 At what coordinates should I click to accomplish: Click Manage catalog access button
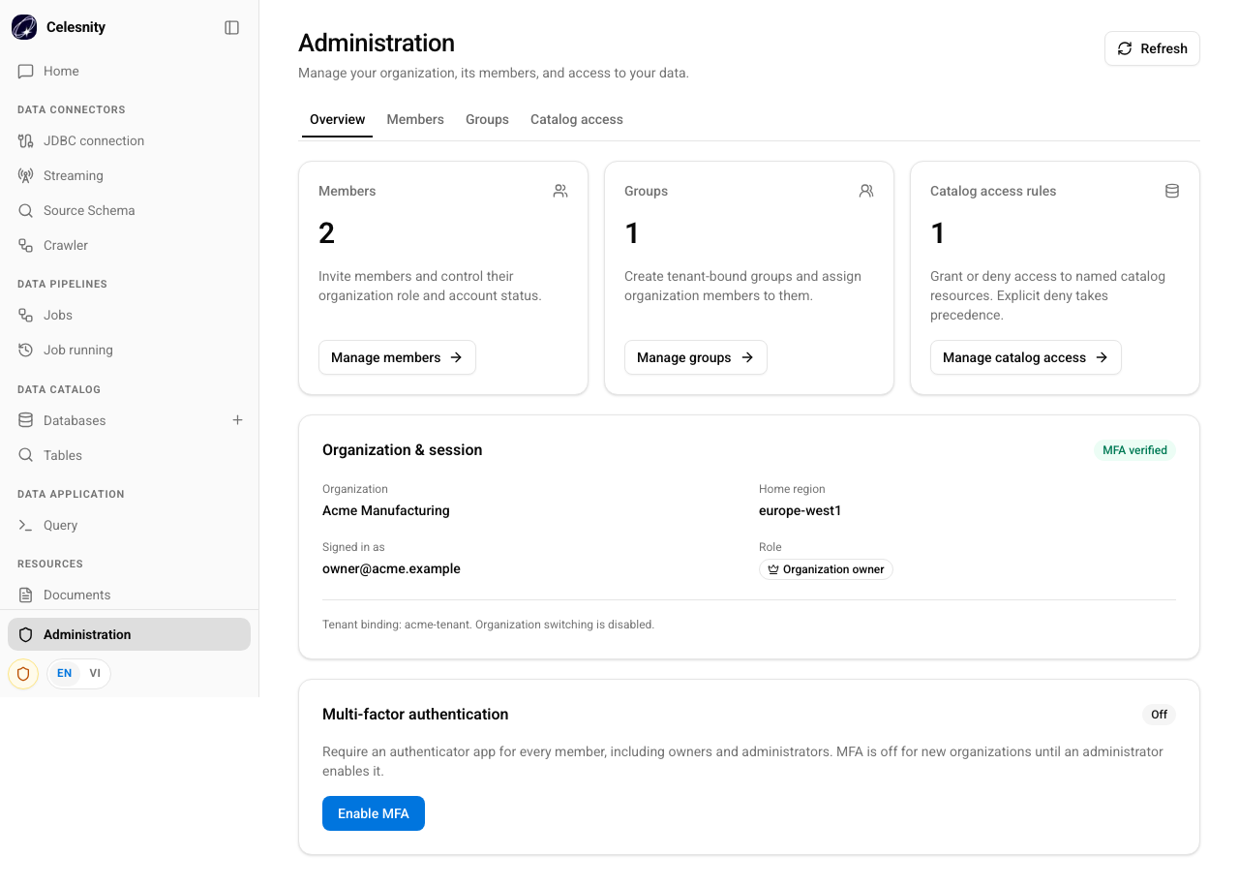[1025, 357]
